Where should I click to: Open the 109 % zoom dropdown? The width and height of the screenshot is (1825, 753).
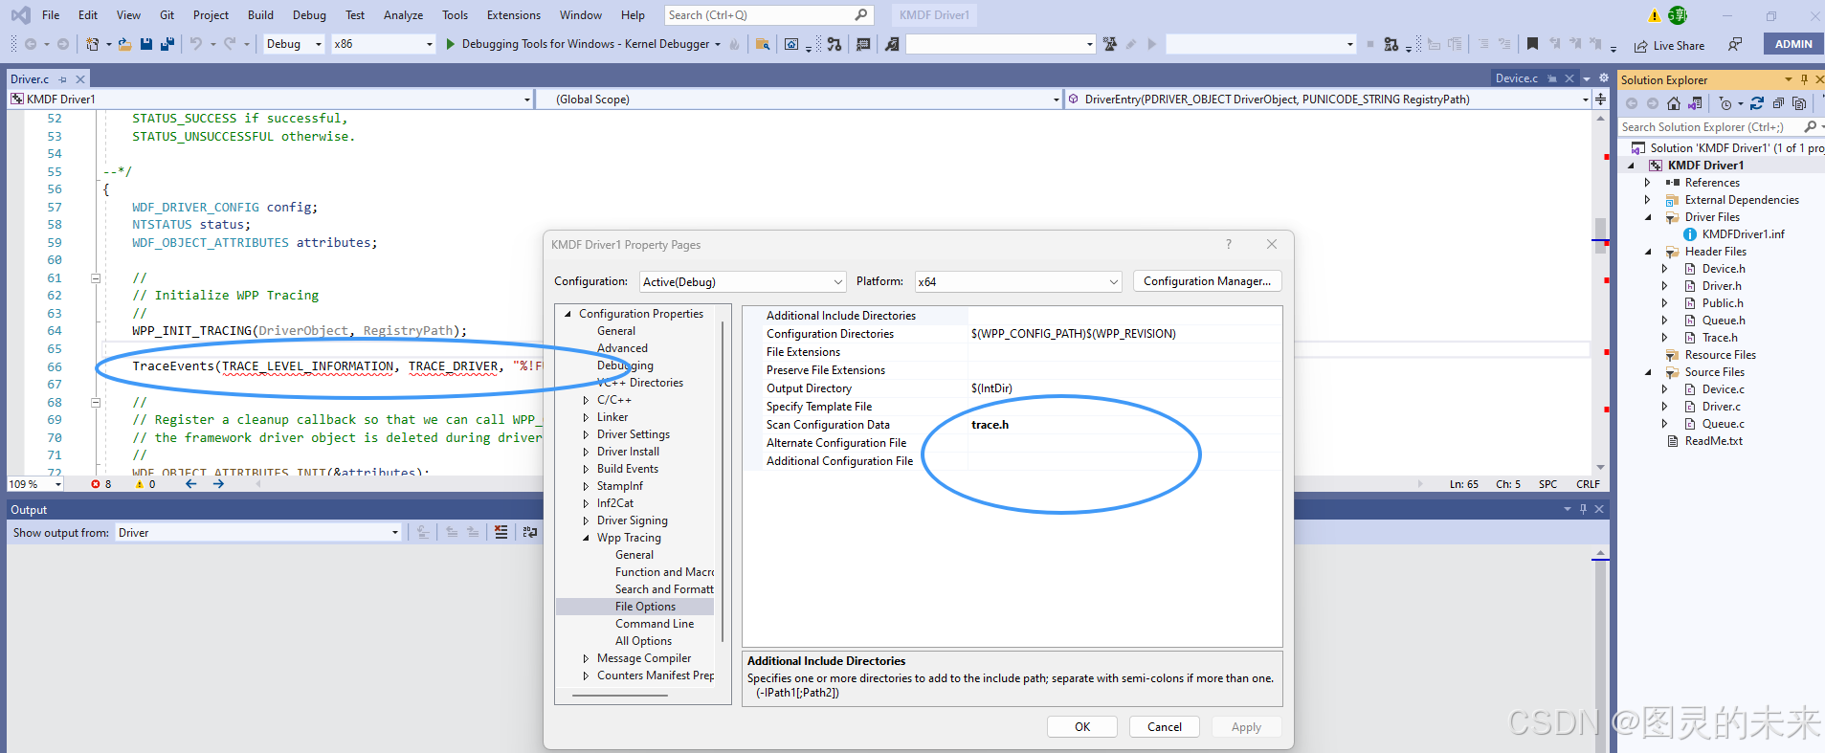[x=35, y=484]
